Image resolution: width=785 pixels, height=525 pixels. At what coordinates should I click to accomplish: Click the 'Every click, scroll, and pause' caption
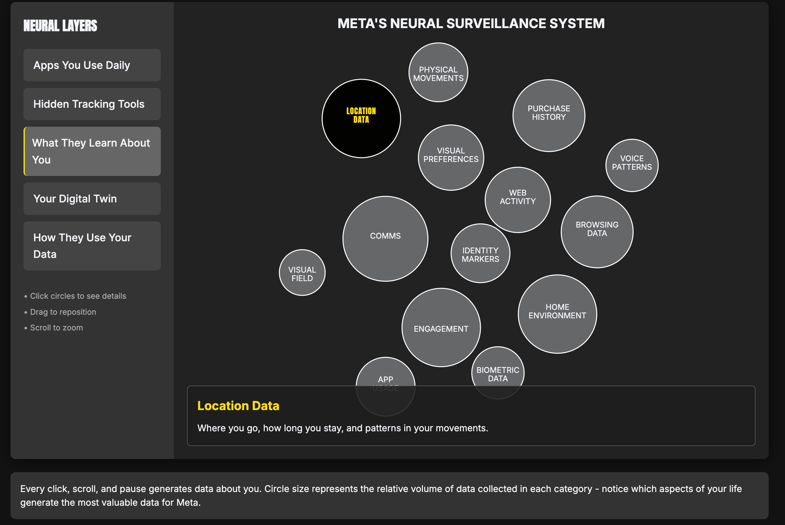coord(381,496)
